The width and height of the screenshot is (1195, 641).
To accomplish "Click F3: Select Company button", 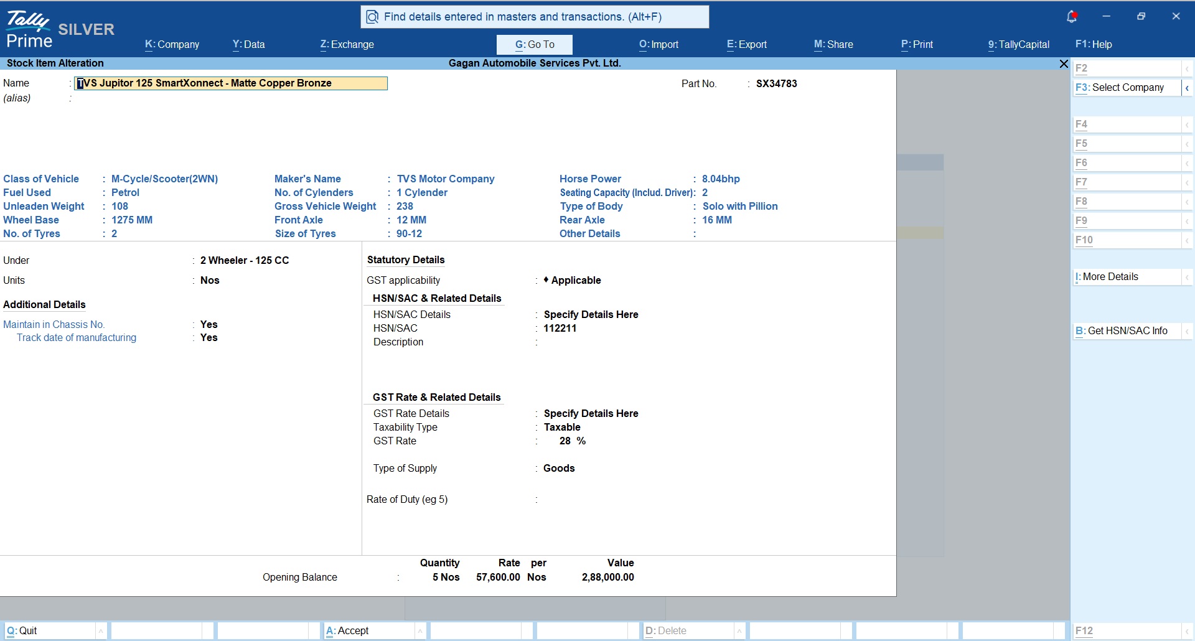I will [1127, 88].
